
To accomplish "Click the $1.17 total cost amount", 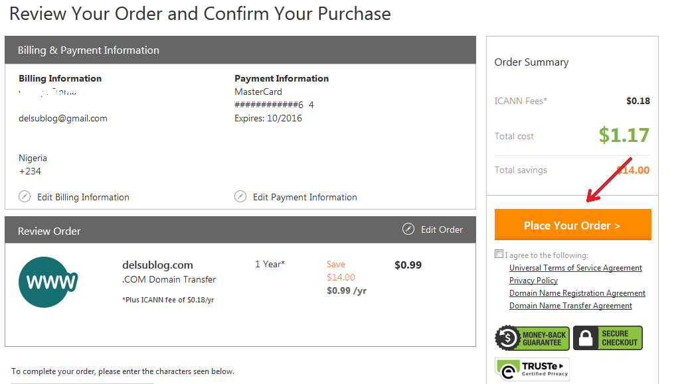I will (624, 135).
